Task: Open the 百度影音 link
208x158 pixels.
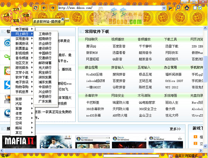Action: pos(119,46)
